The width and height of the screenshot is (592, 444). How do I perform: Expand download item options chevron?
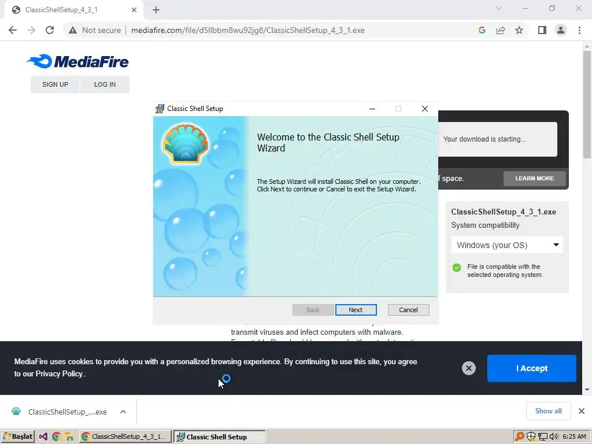[123, 412]
